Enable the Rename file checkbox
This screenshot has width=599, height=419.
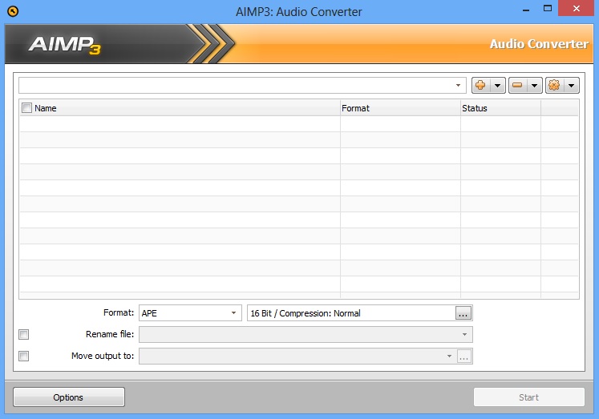24,335
